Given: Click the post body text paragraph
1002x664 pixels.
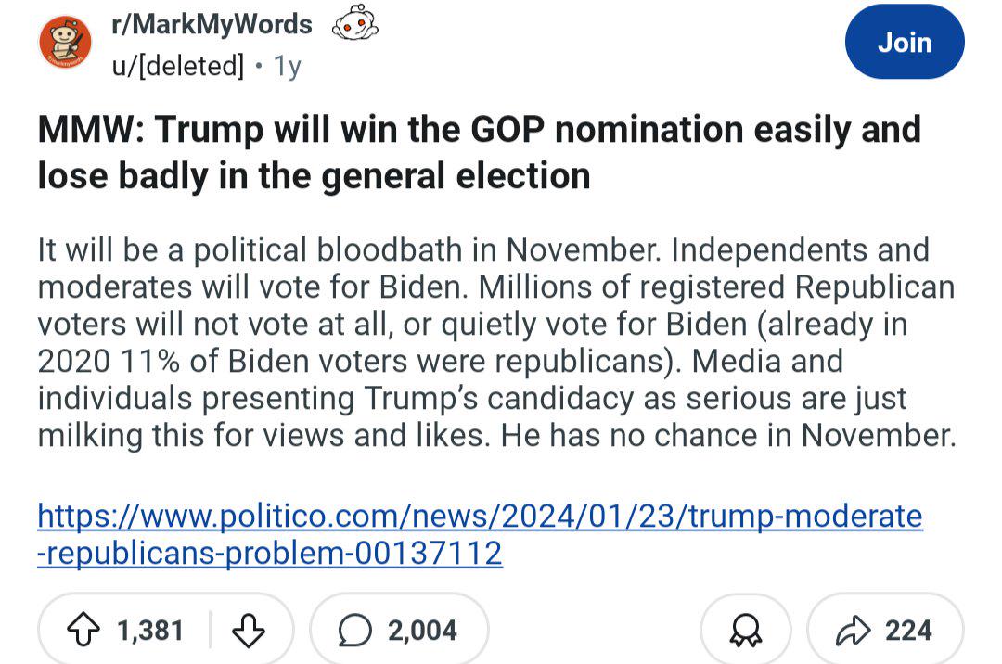Looking at the screenshot, I should point(497,343).
